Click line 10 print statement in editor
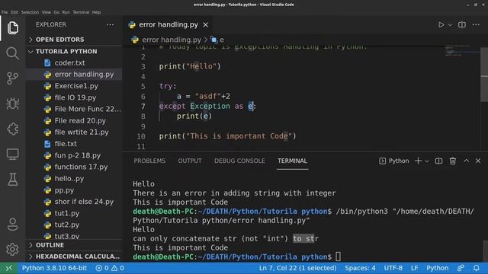488x274 pixels. click(227, 136)
